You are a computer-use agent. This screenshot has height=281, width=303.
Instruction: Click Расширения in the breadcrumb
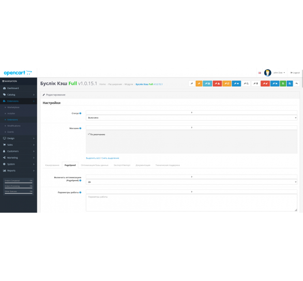(x=115, y=84)
